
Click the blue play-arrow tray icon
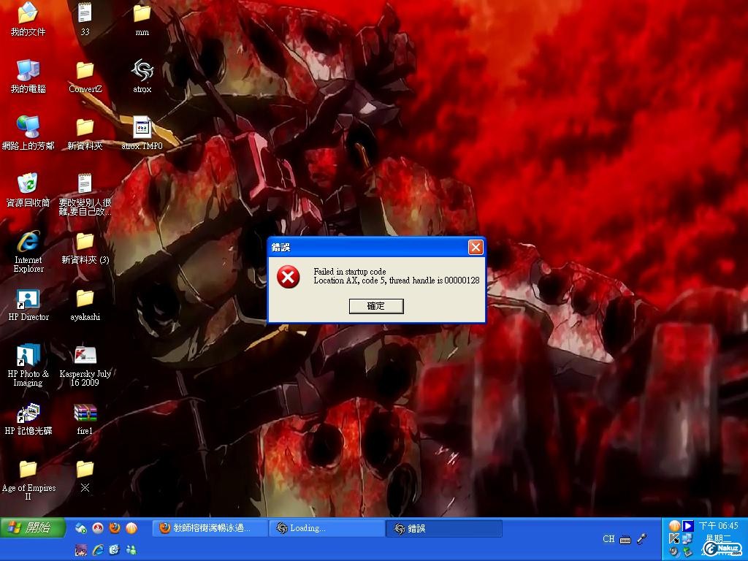(x=688, y=526)
